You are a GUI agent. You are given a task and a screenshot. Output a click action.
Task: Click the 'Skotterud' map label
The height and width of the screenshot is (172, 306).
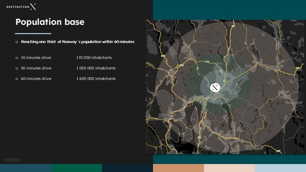(284, 92)
